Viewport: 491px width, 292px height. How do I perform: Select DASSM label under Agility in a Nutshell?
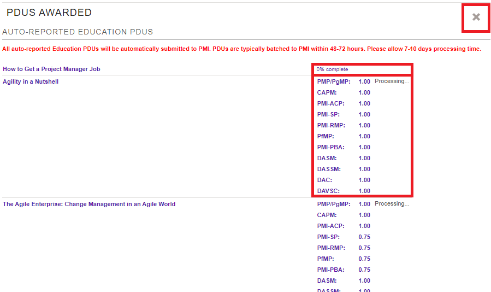click(x=329, y=169)
